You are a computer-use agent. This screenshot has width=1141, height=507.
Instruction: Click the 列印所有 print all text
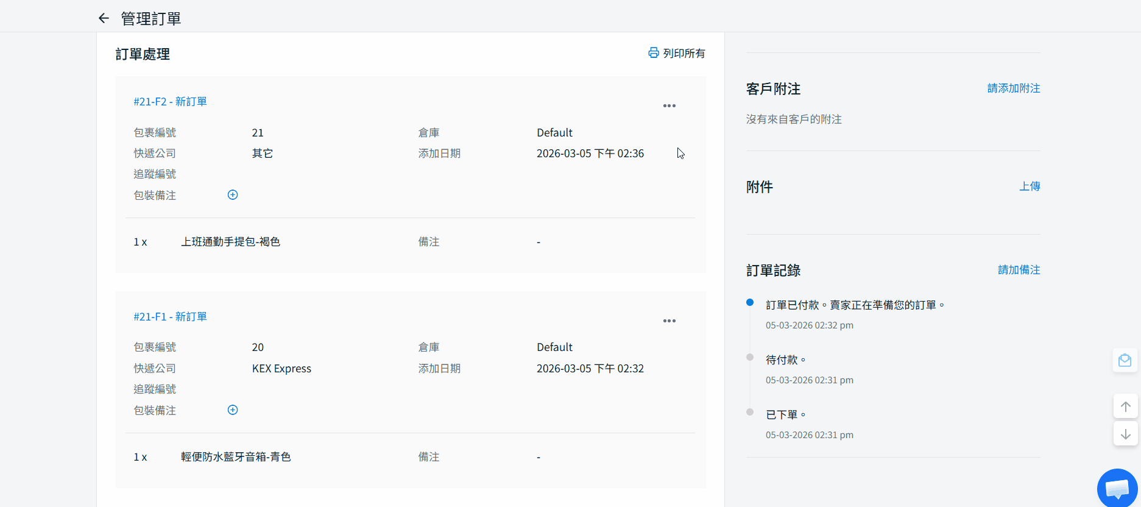[684, 54]
